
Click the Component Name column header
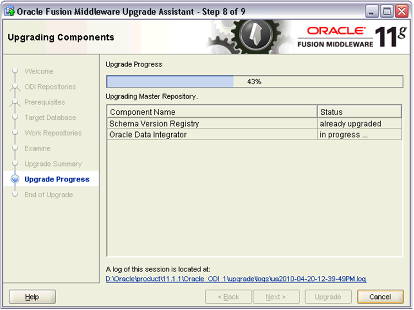tap(213, 112)
